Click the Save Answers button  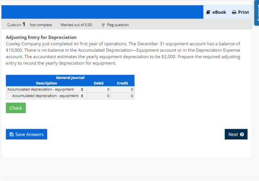click(26, 134)
